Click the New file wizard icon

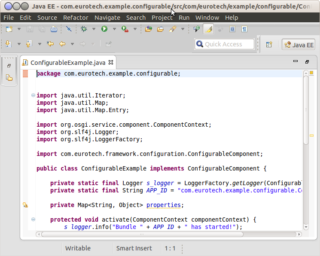tap(9, 29)
